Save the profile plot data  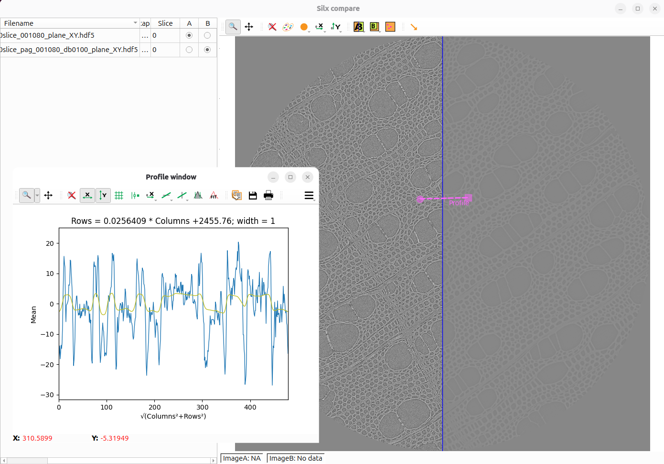coord(253,195)
